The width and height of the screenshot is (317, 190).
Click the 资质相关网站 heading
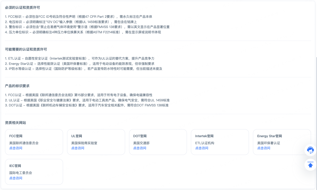point(16,123)
